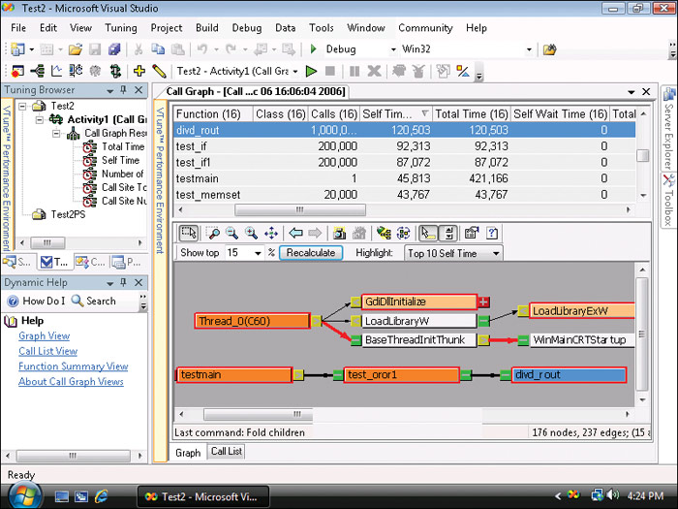678x509 pixels.
Task: Zoom in on the call graph
Action: click(x=251, y=234)
